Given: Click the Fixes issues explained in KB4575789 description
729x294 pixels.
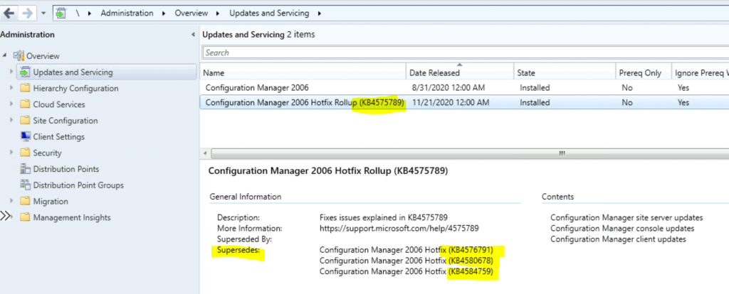Looking at the screenshot, I should pyautogui.click(x=384, y=217).
